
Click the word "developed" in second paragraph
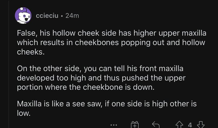click(36, 78)
